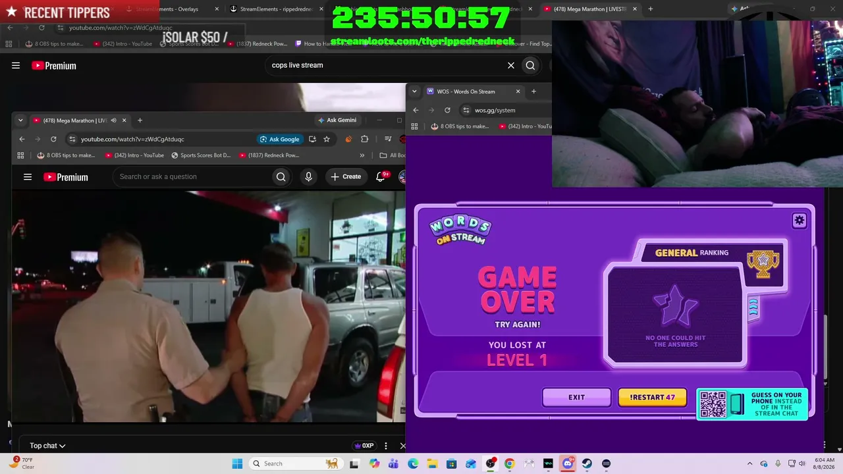Click the YouTube search magnifier in front window
843x474 pixels.
click(x=281, y=176)
